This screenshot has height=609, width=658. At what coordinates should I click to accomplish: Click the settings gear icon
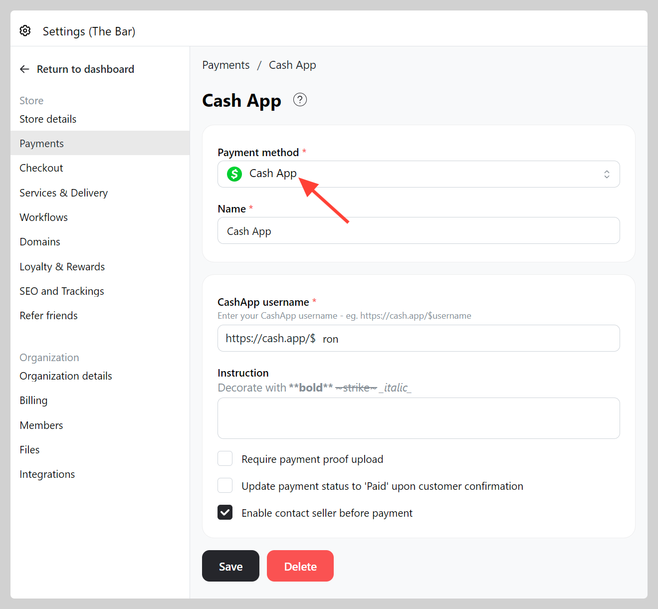[25, 31]
